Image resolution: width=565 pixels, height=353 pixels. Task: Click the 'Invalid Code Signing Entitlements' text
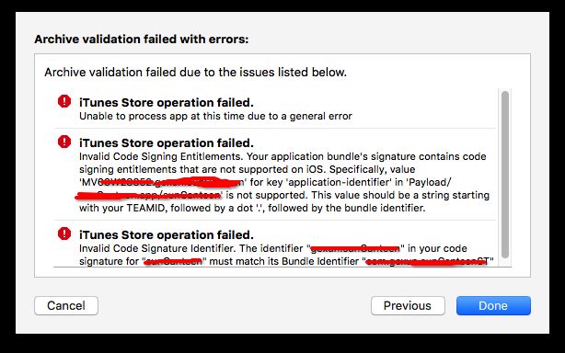click(160, 156)
